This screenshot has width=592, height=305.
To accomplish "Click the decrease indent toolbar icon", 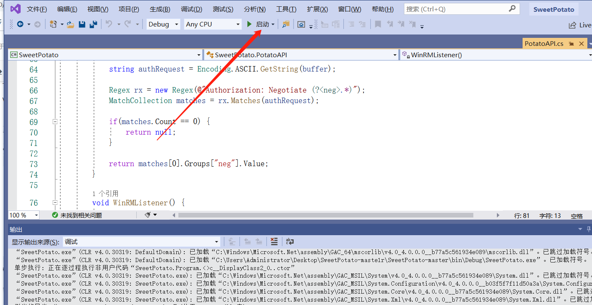I will click(351, 24).
